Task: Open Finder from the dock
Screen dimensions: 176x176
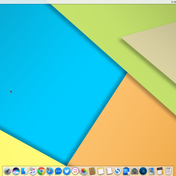Action: pyautogui.click(x=24, y=171)
